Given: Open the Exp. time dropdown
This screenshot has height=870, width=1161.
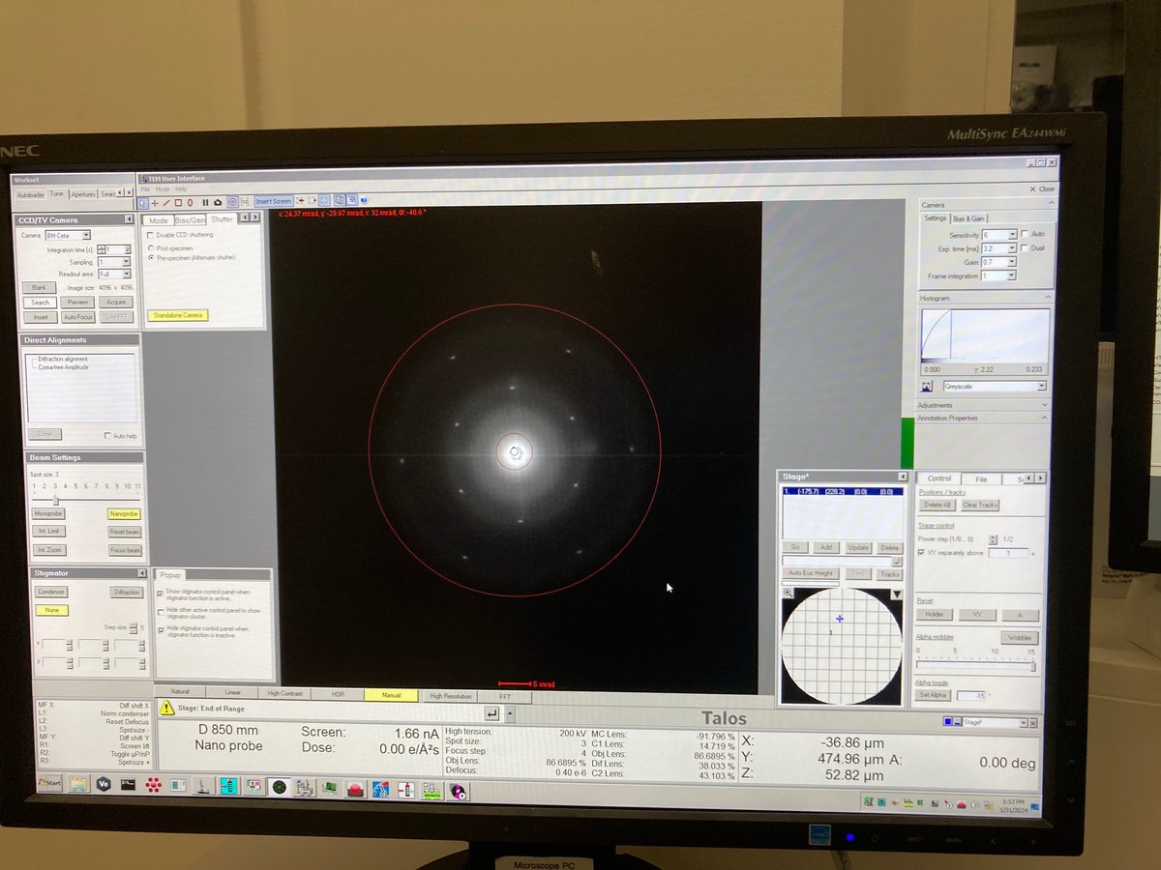Looking at the screenshot, I should 1012,248.
